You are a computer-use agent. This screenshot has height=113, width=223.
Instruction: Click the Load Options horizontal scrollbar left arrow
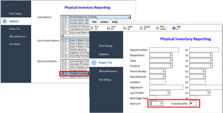coord(62,35)
